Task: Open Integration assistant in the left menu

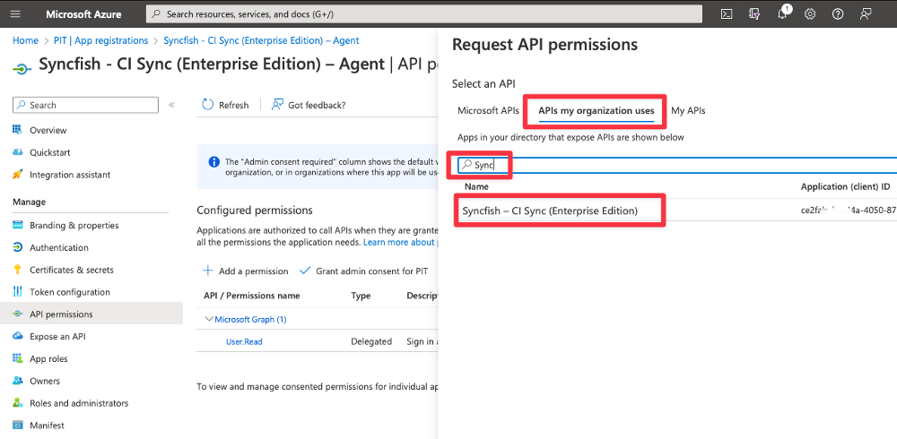Action: 70,175
